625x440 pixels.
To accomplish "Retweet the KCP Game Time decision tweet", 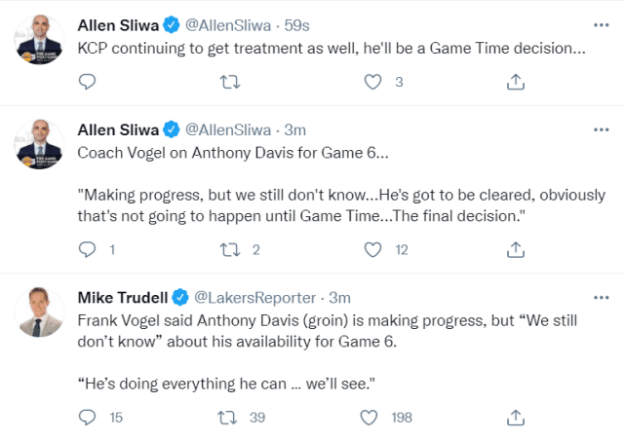I will pyautogui.click(x=230, y=84).
